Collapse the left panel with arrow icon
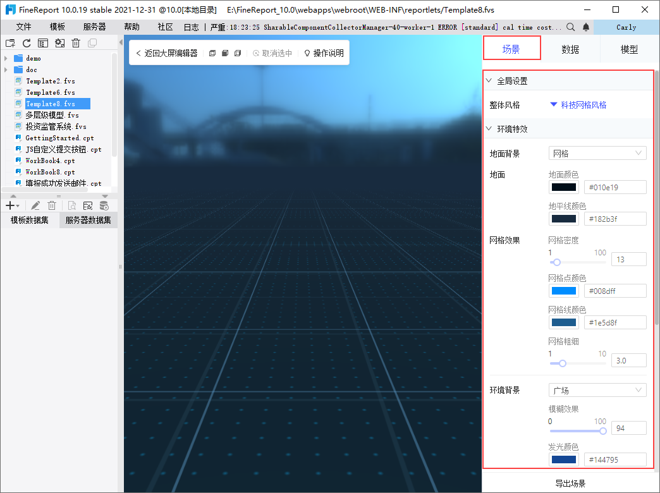The image size is (660, 493). [121, 42]
